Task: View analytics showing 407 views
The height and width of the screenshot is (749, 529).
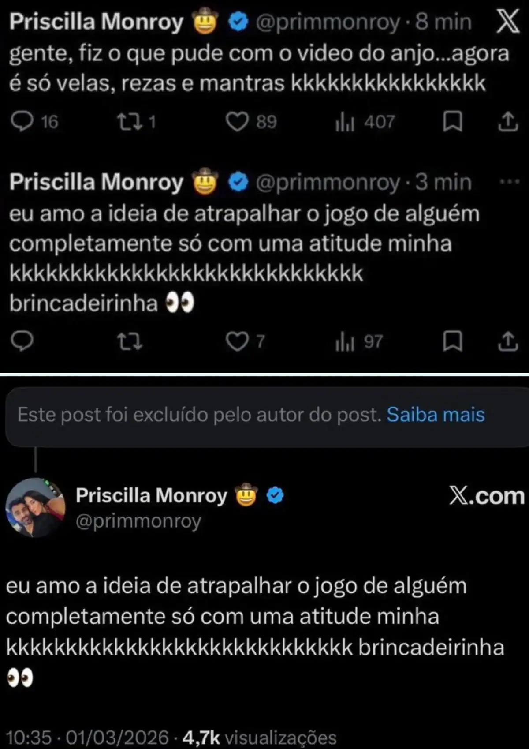Action: click(x=345, y=122)
